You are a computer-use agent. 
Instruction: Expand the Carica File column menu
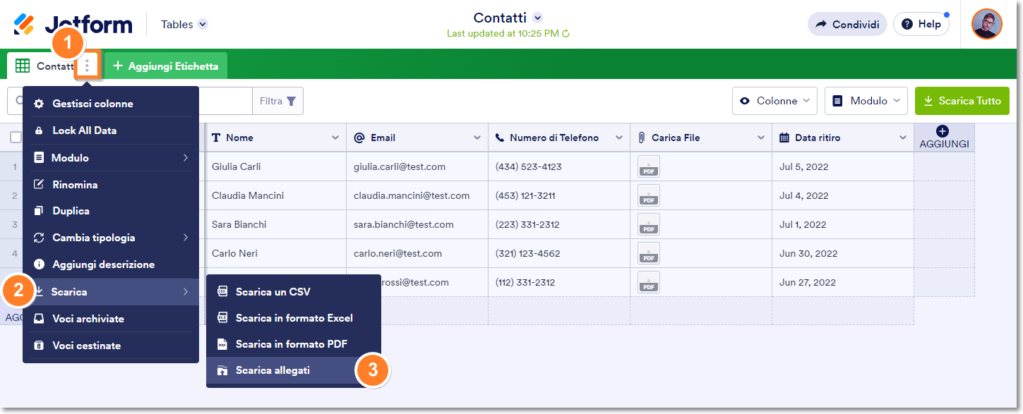(x=761, y=138)
